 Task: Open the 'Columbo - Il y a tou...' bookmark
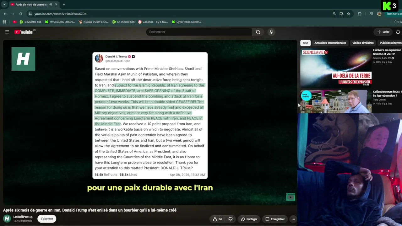click(x=153, y=22)
